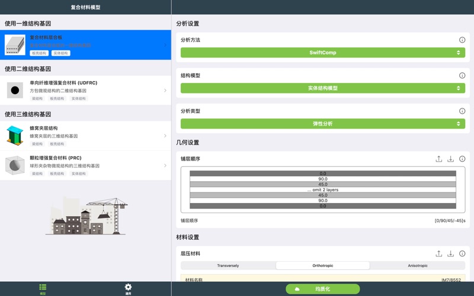The width and height of the screenshot is (474, 296).
Task: Click the layup sequence layer diagram
Action: (323, 189)
